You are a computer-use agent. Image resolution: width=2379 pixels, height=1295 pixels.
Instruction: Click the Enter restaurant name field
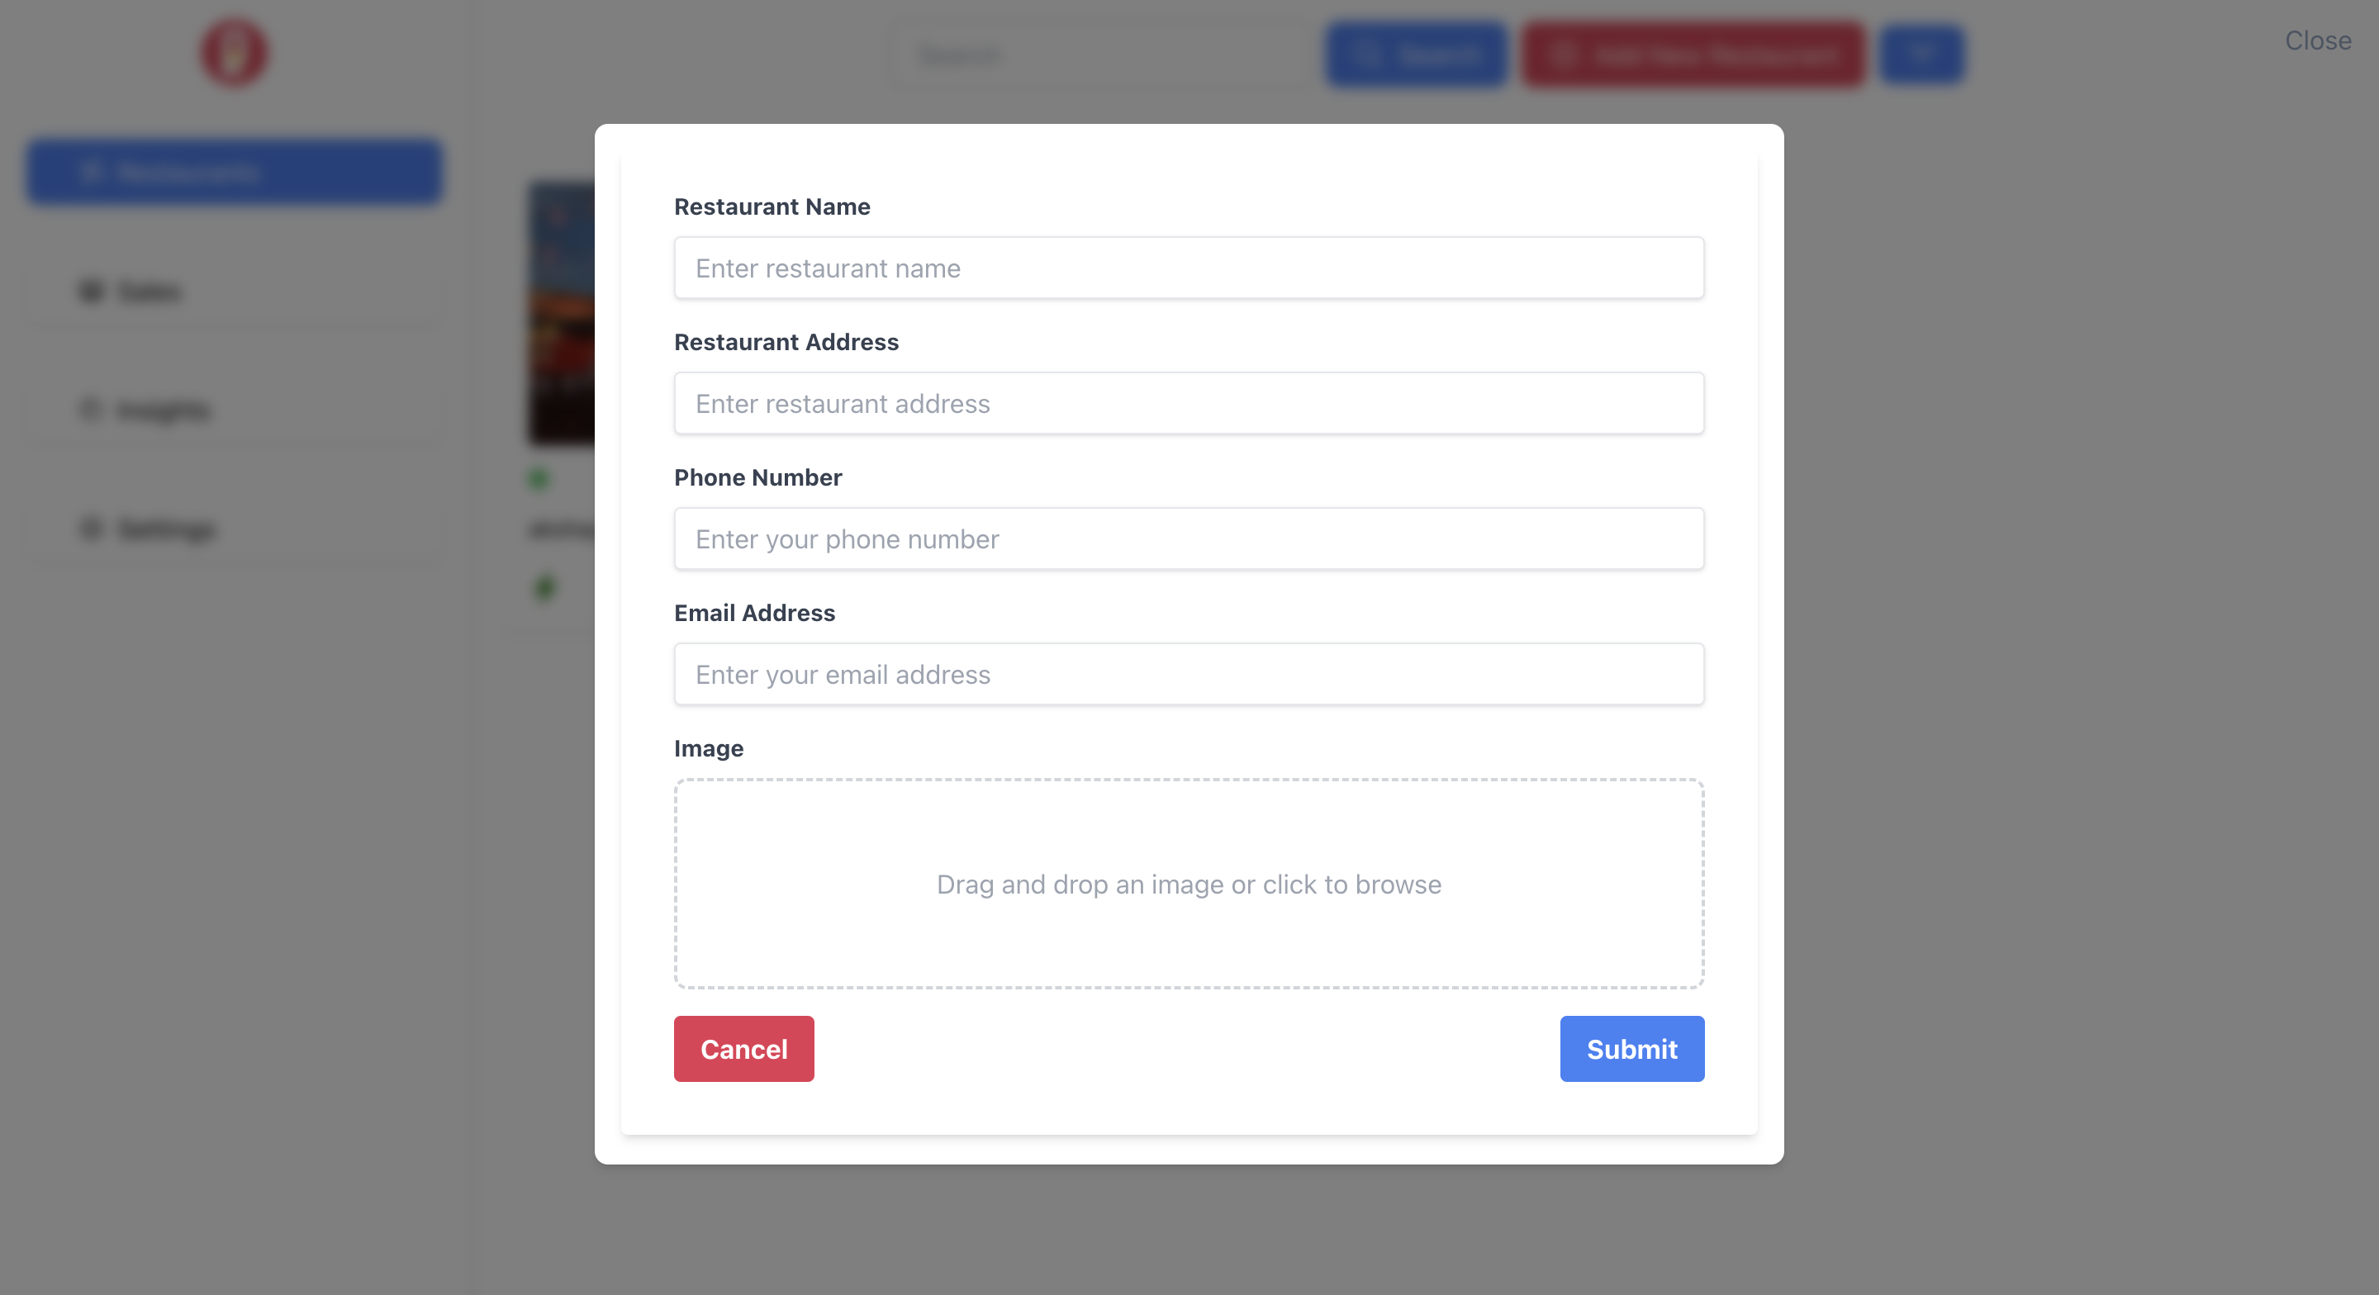point(1189,268)
